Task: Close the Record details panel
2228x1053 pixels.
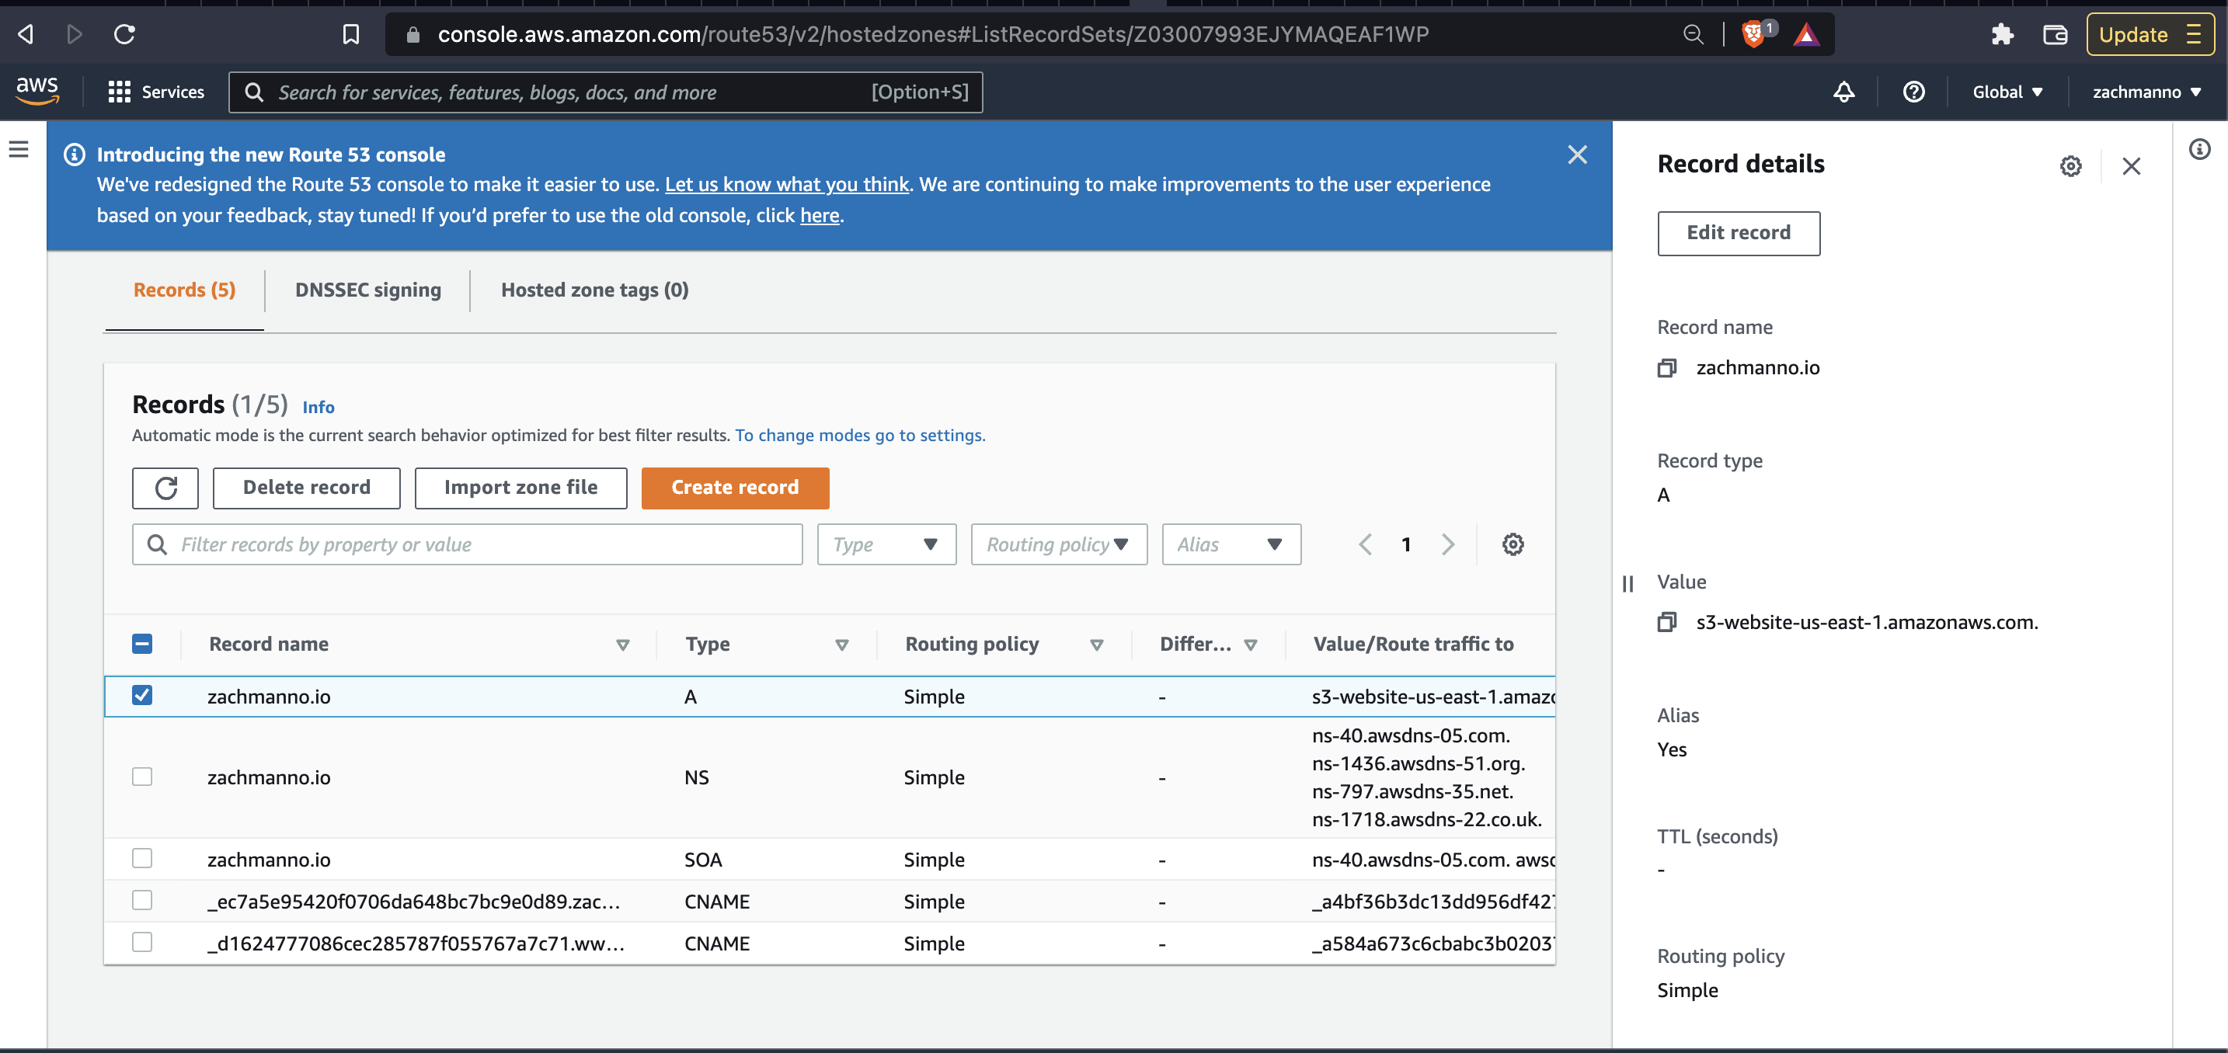Action: click(x=2130, y=166)
